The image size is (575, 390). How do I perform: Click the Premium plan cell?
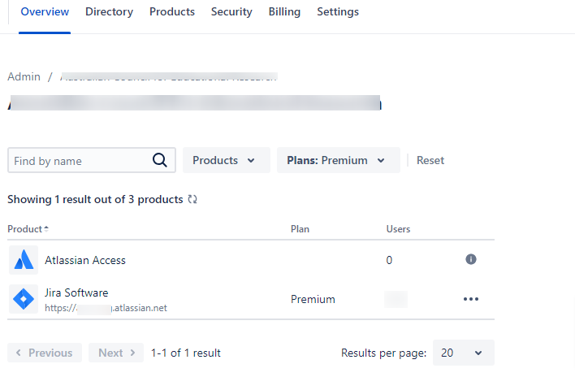(x=313, y=299)
